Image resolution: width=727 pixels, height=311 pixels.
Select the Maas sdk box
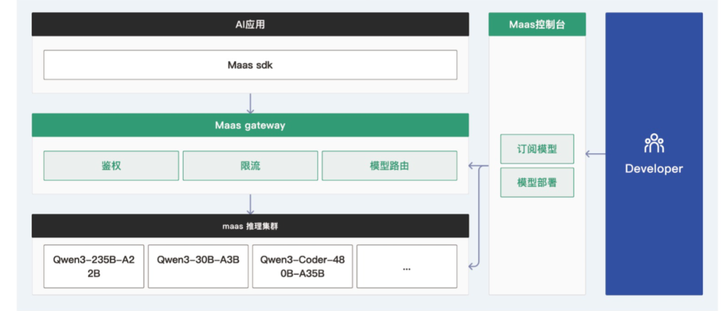click(x=250, y=64)
